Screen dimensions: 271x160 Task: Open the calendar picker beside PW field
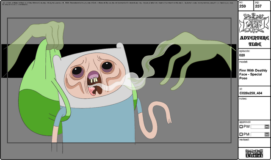(x=267, y=127)
